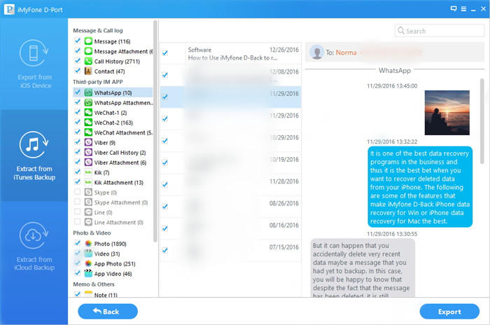Click the Viber Attachment icon
490x325 pixels.
88,162
